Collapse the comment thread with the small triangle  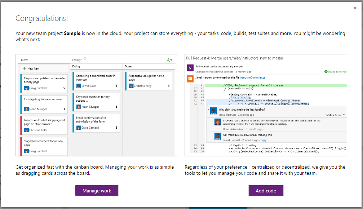click(208, 108)
